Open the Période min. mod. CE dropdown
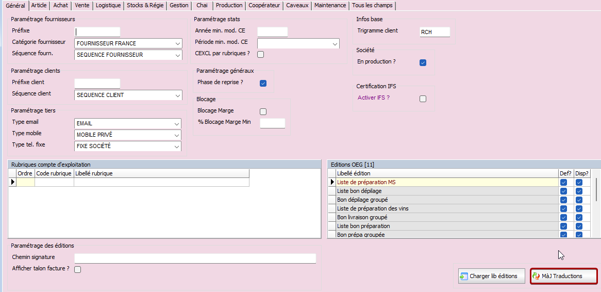The width and height of the screenshot is (601, 292). pos(335,44)
